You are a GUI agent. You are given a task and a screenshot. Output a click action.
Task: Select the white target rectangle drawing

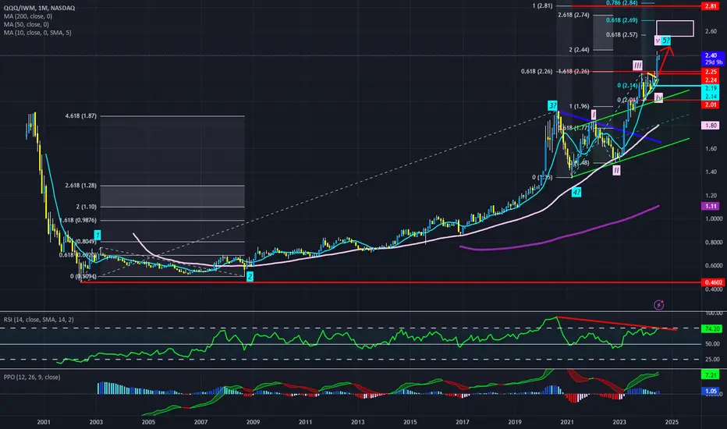(675, 28)
